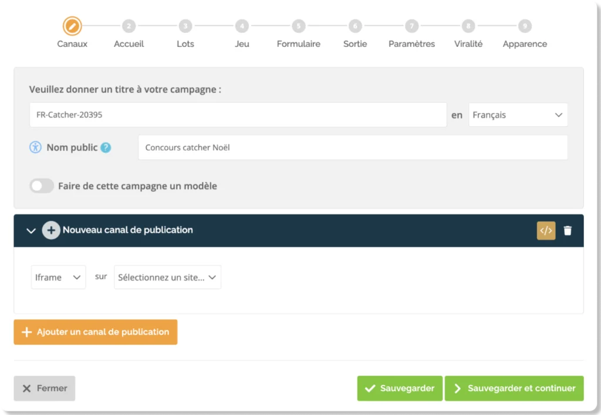Collapse the Nouveau canal de publication section

32,231
